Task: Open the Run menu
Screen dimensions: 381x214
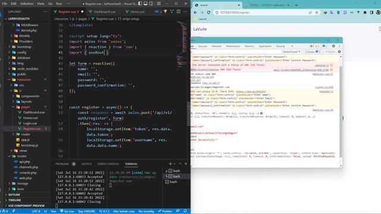Action: click(59, 4)
